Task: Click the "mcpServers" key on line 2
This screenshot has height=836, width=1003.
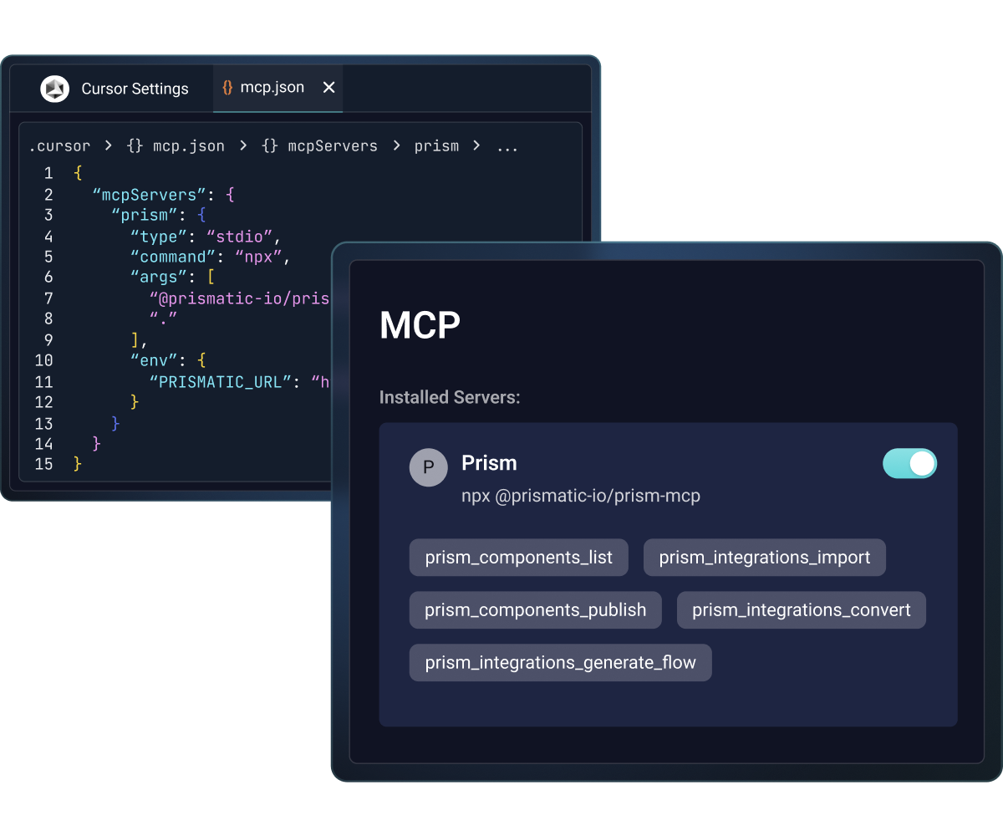Action: [149, 195]
